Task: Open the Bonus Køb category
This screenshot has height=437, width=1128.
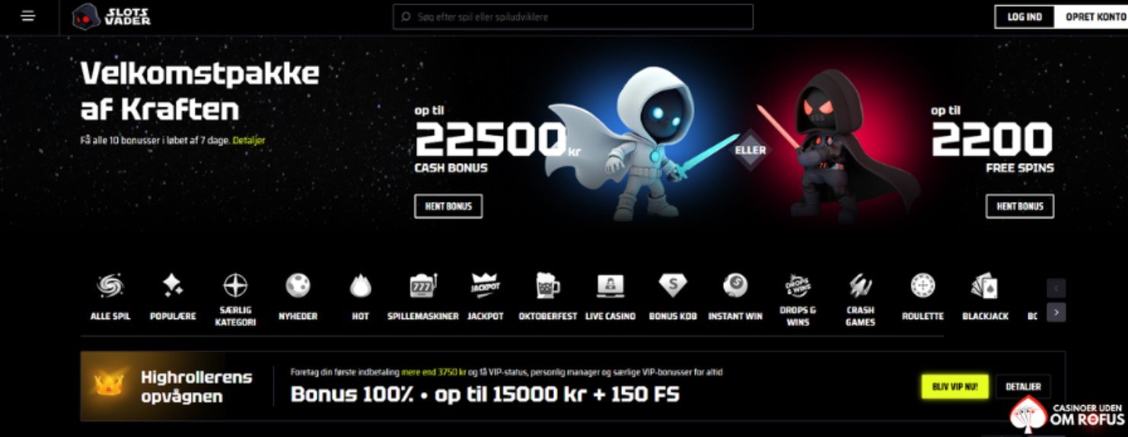Action: pyautogui.click(x=673, y=297)
